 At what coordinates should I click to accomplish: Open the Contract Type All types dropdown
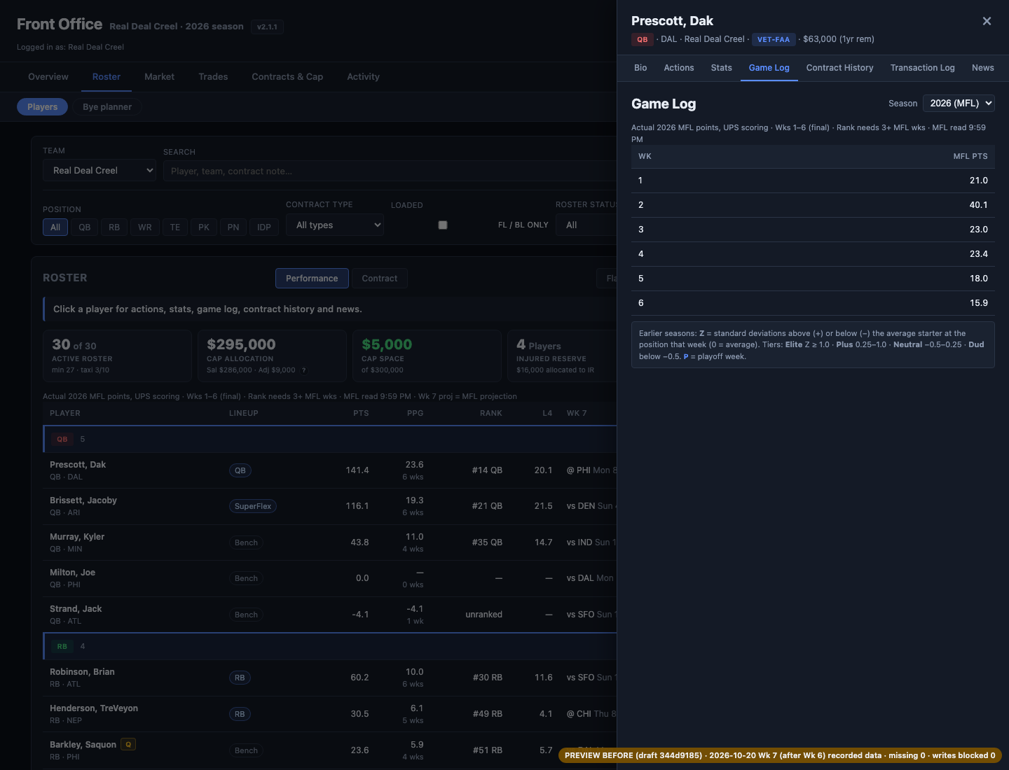click(335, 225)
